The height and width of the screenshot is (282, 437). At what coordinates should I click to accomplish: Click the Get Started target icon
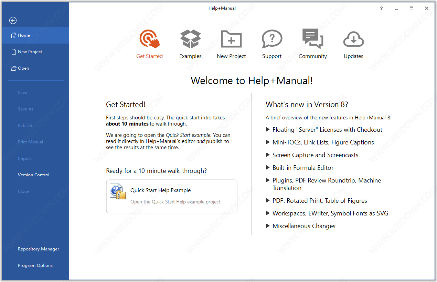pos(149,39)
